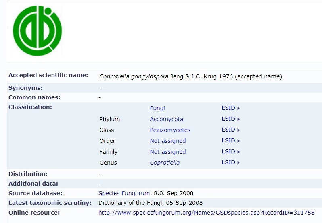Viewport: 322px width, 223px height.
Task: Click the Online resource label
Action: pos(34,213)
